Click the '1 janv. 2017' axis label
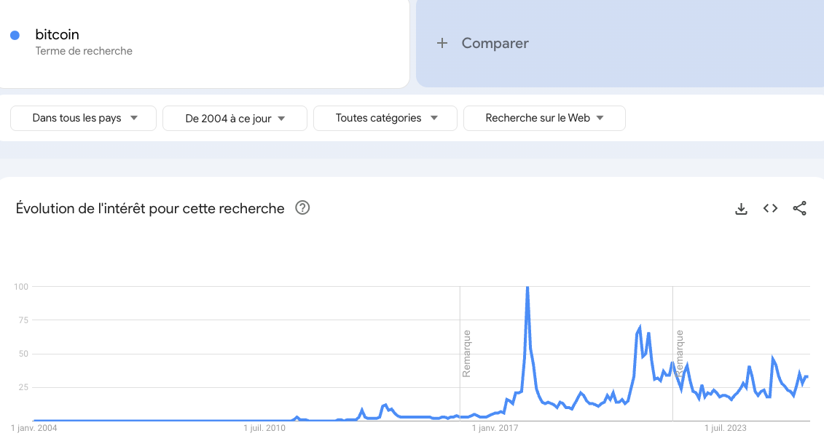824x444 pixels. pyautogui.click(x=495, y=428)
